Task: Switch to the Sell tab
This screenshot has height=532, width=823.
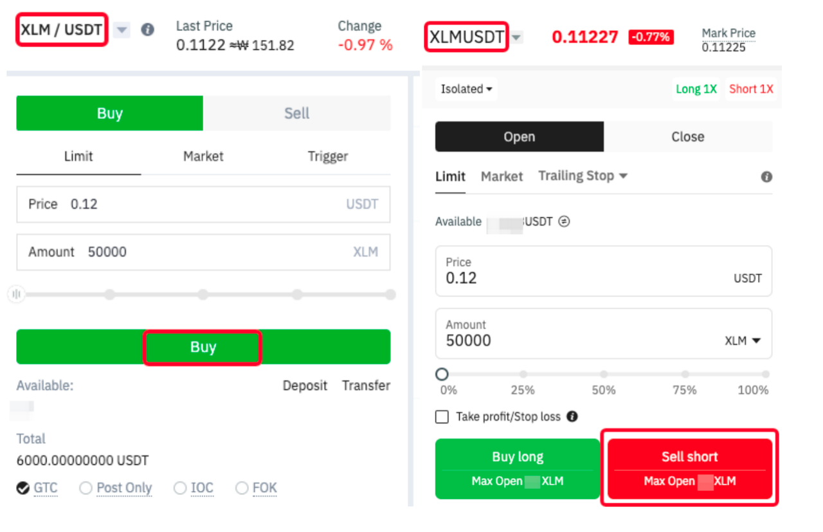Action: coord(296,114)
